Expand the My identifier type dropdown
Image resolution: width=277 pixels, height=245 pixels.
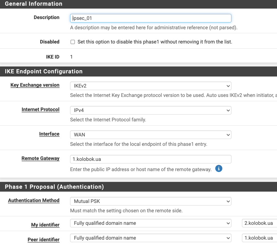pos(151,223)
